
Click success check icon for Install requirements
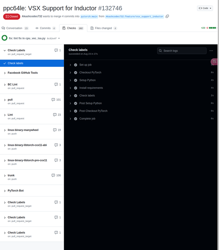coord(76,88)
